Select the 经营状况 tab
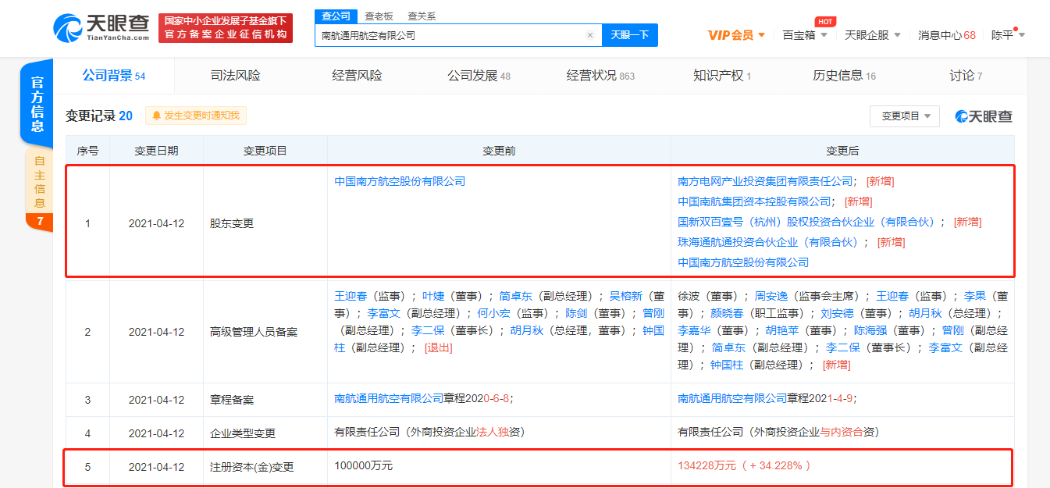 click(600, 76)
